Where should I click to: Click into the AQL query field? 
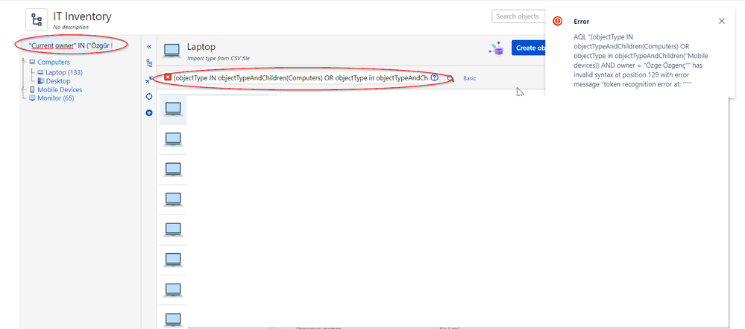click(x=301, y=77)
